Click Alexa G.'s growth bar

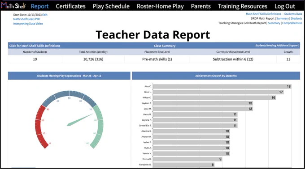tap(195, 114)
